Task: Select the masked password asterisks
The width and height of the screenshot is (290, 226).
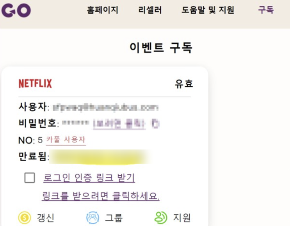Action: (75, 123)
